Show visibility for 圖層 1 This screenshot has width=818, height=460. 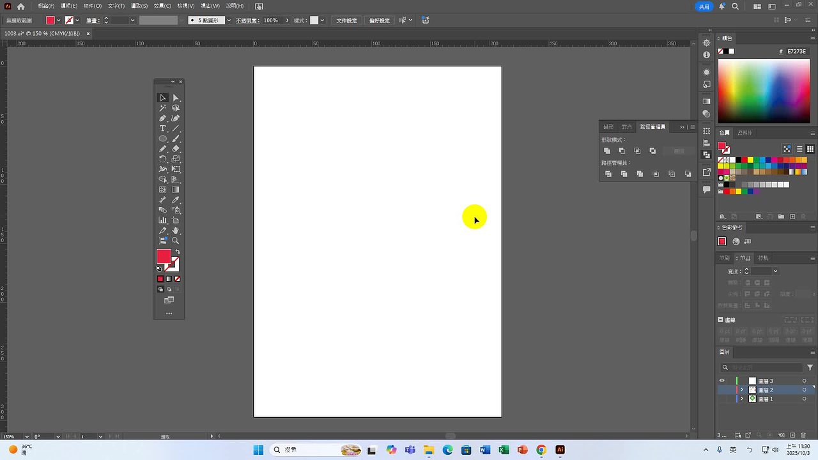pyautogui.click(x=722, y=399)
